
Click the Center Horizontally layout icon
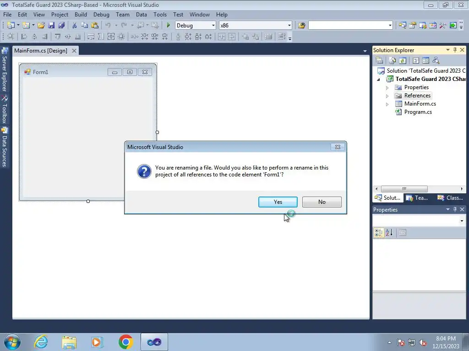pos(222,37)
